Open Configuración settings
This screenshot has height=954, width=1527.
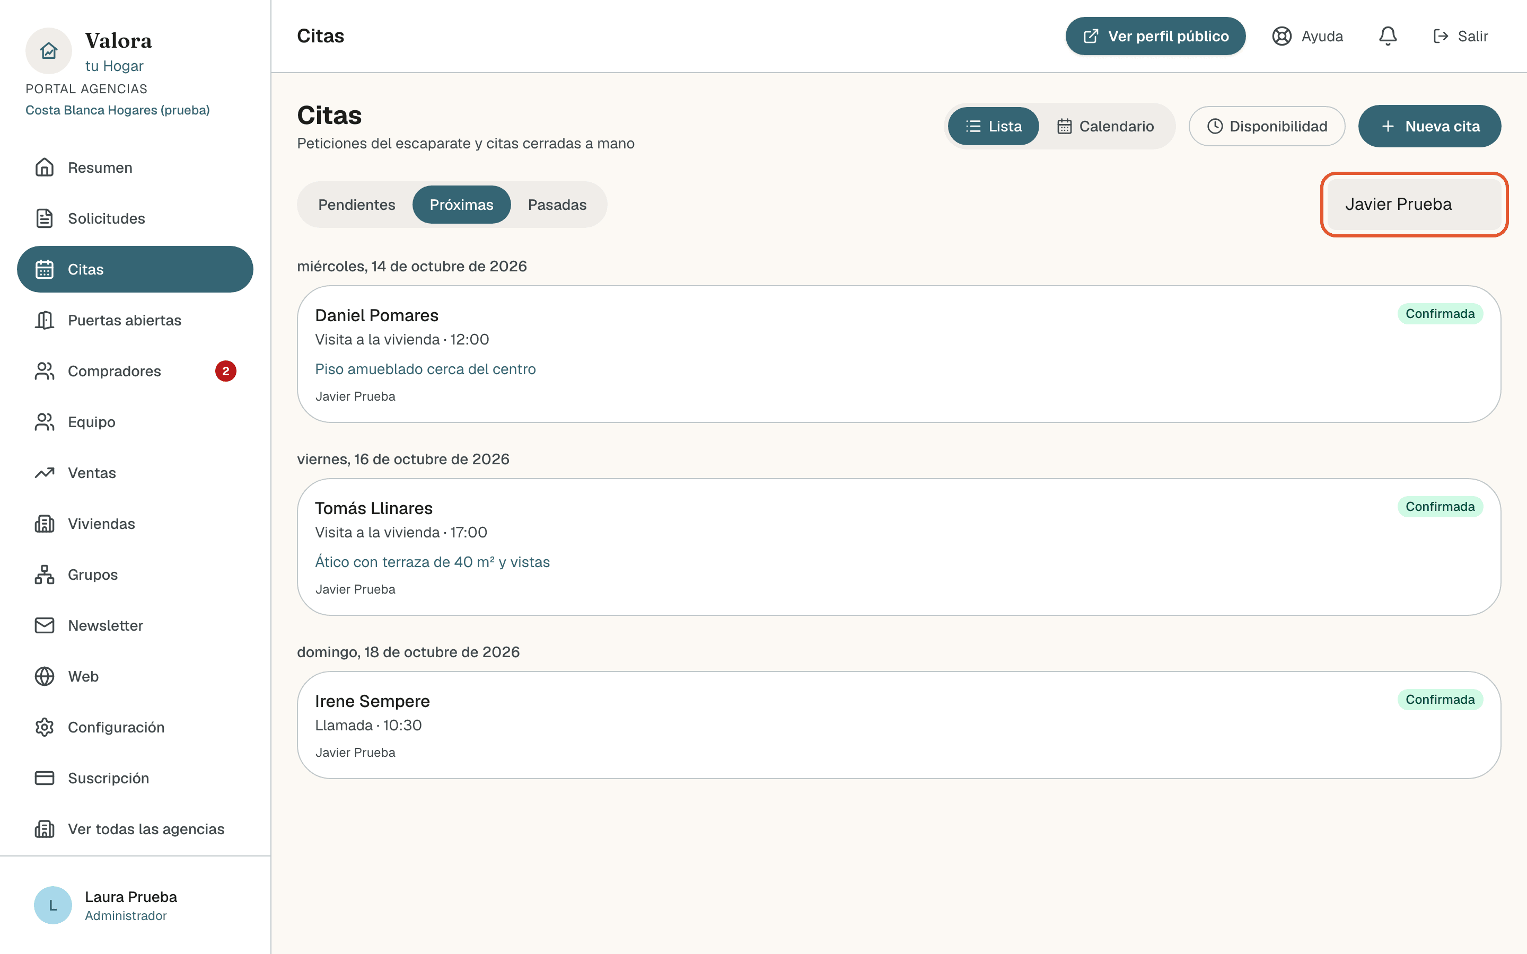click(135, 728)
